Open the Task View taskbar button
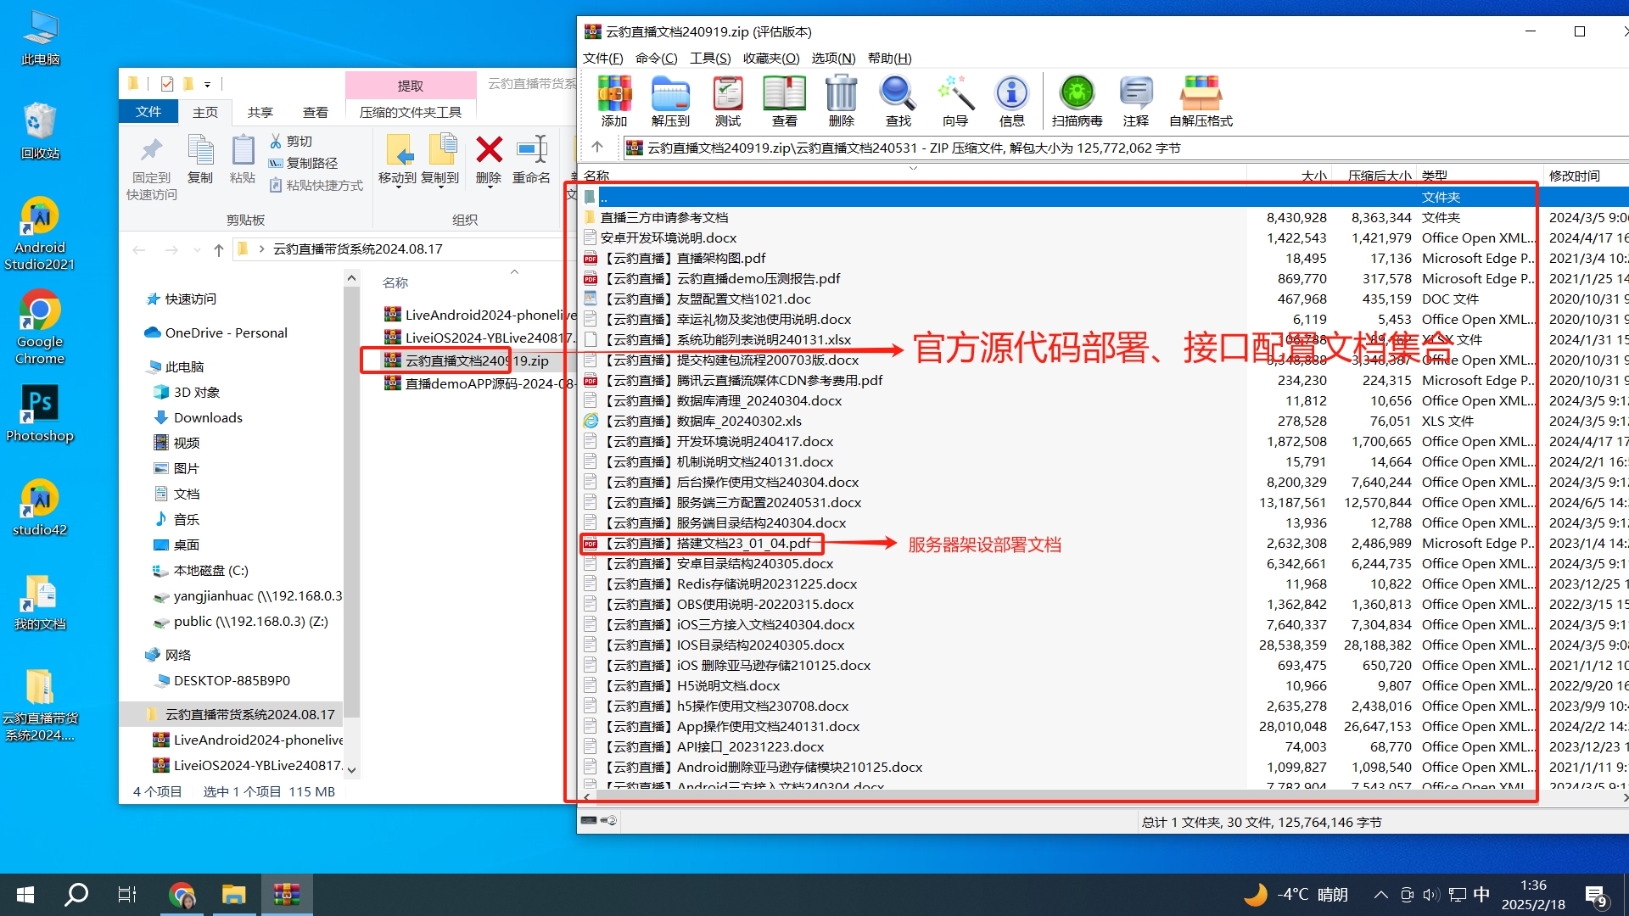This screenshot has height=916, width=1629. click(127, 894)
